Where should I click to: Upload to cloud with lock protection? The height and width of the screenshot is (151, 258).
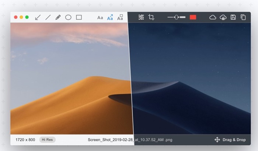(x=223, y=17)
